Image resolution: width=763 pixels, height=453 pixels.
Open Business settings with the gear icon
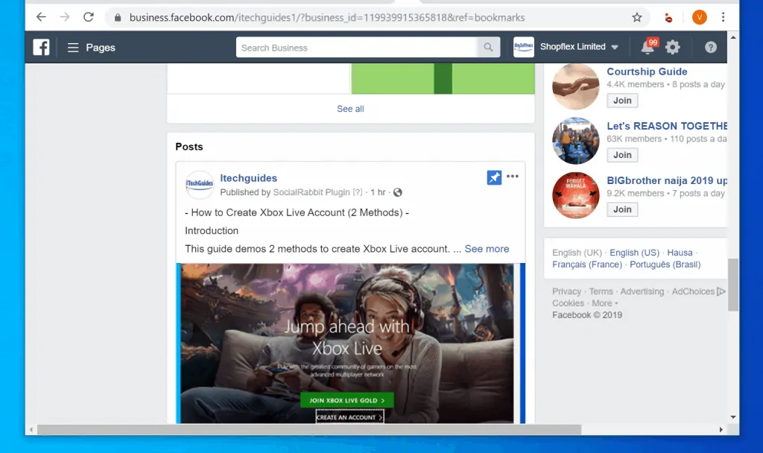[x=673, y=47]
